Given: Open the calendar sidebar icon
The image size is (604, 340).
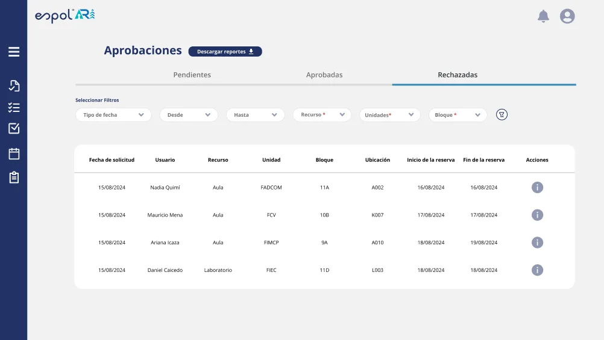Looking at the screenshot, I should [x=14, y=154].
